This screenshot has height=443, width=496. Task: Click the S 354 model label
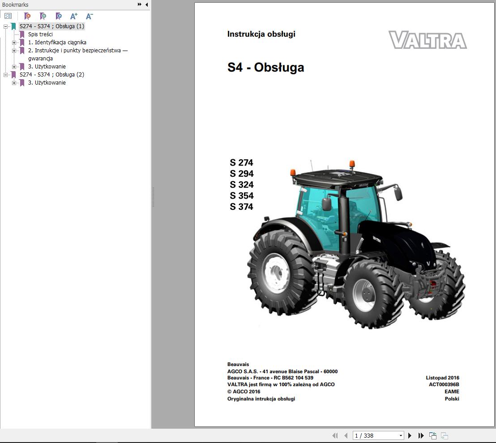tap(241, 196)
